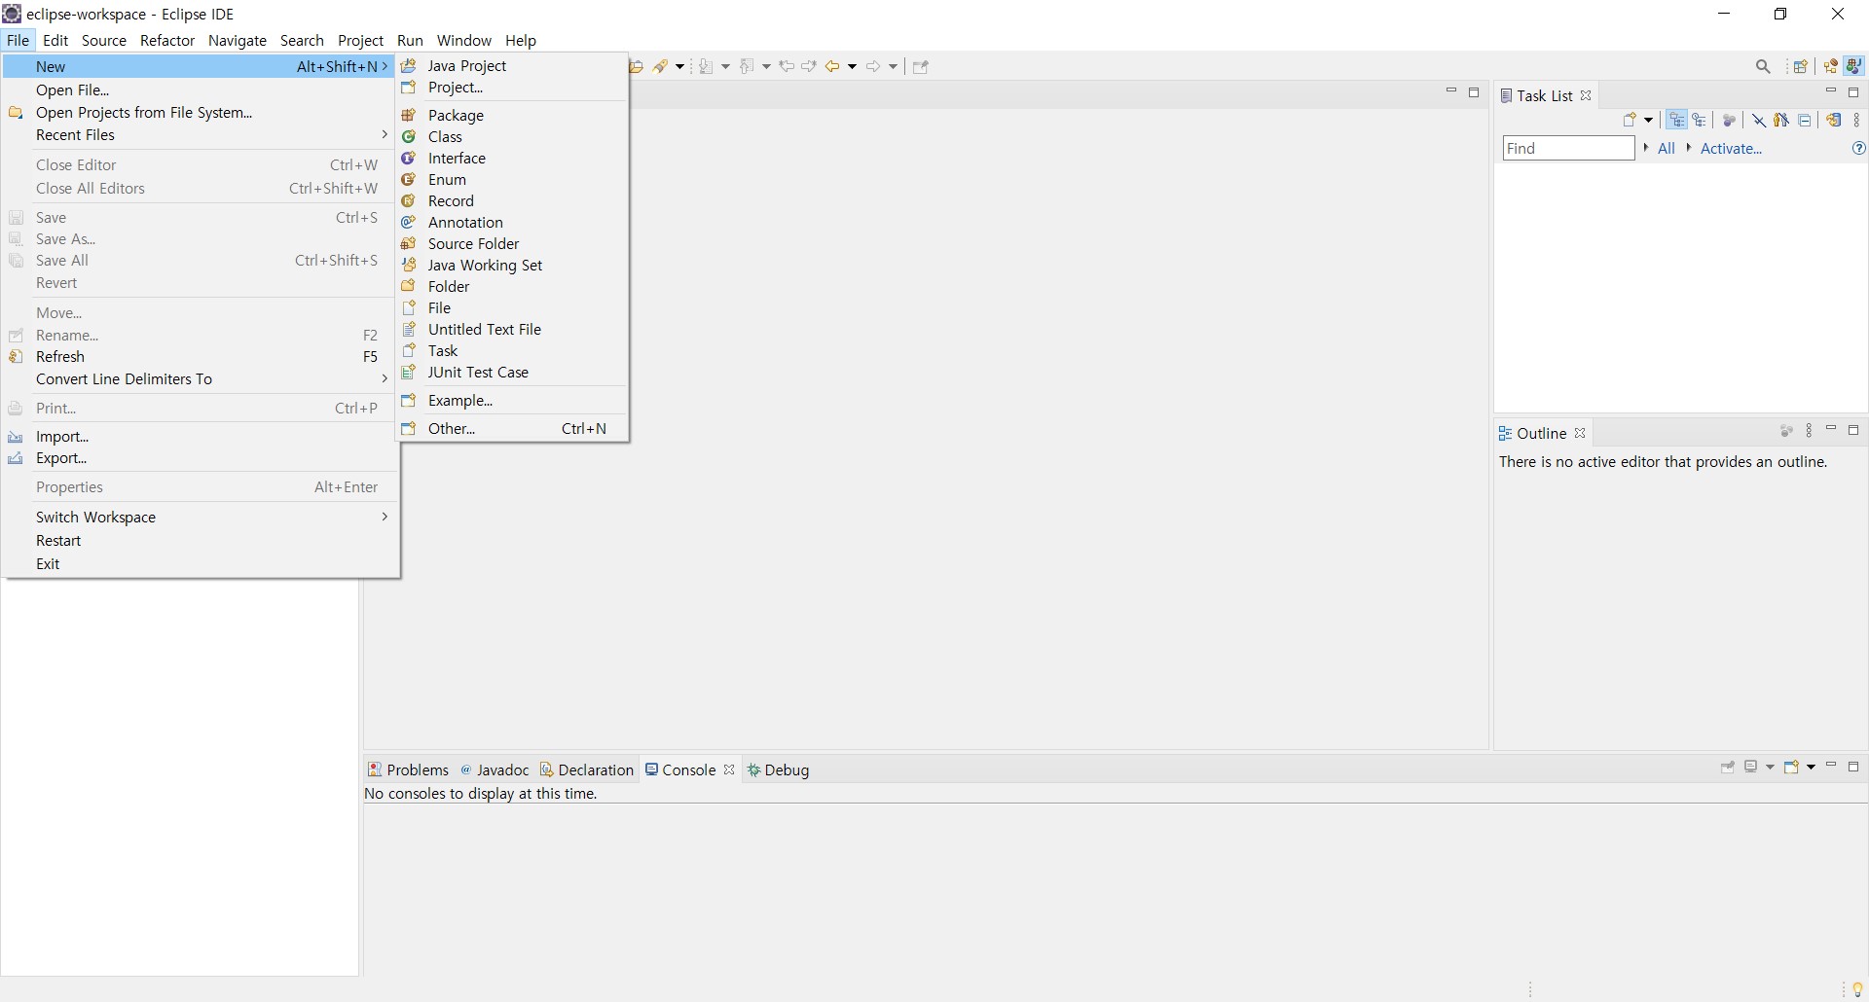Image resolution: width=1869 pixels, height=1002 pixels.
Task: Switch to the Declaration tab
Action: (587, 770)
